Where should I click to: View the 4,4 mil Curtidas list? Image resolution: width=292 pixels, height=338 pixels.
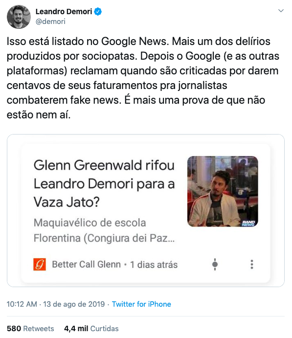point(91,329)
